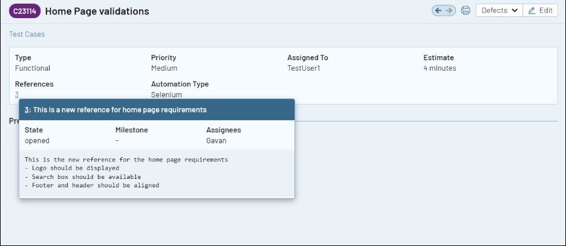Select the Medium priority value

pos(164,68)
